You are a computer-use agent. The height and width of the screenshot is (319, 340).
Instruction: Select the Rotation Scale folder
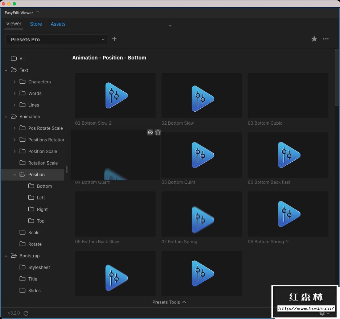(43, 163)
